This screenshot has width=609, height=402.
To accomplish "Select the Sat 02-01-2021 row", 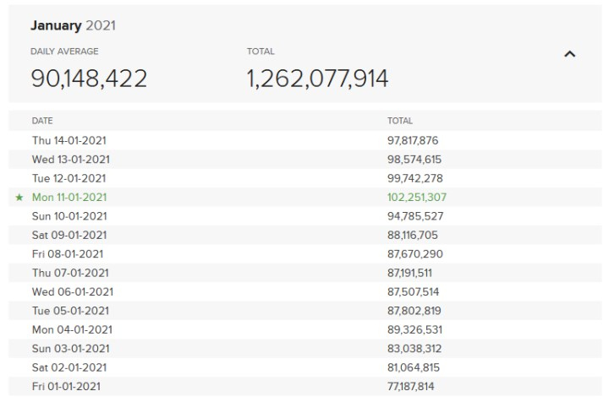I will [69, 367].
